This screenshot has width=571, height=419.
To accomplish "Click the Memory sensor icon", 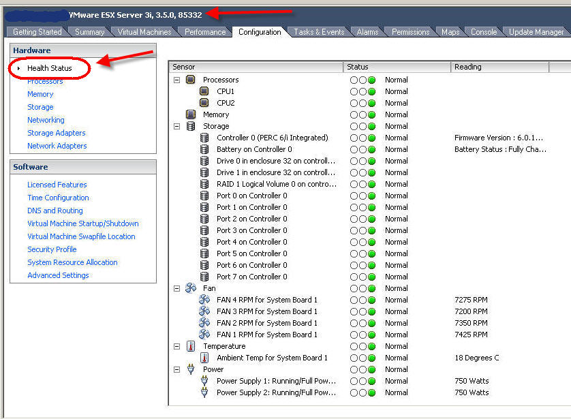I will click(191, 114).
